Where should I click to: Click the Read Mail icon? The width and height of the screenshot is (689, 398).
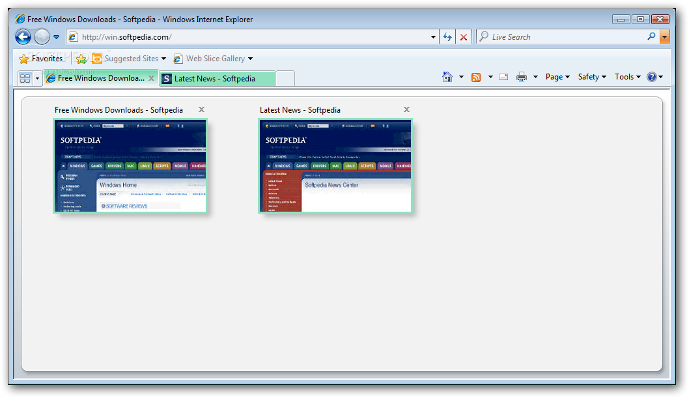[503, 77]
